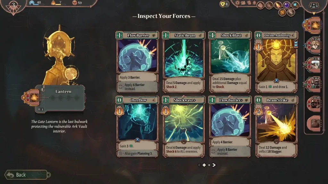Select the teal arrow artifact icon

click(x=295, y=5)
